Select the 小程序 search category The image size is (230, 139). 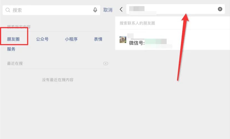[x=71, y=39]
